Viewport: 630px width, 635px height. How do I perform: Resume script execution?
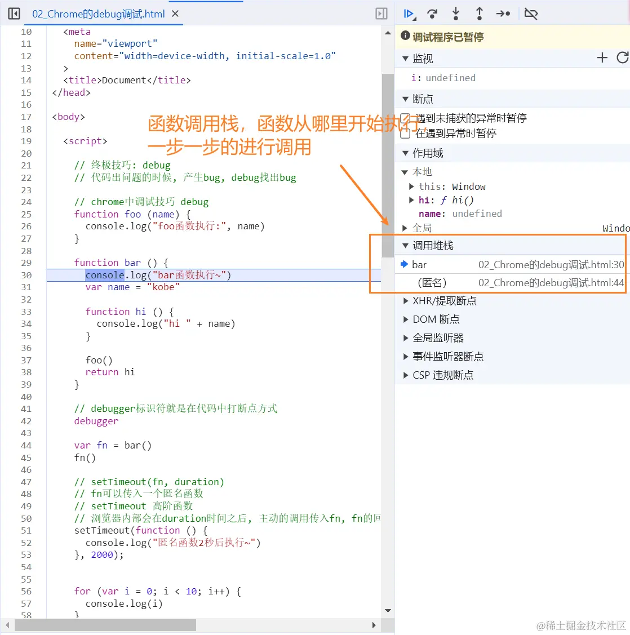tap(409, 14)
